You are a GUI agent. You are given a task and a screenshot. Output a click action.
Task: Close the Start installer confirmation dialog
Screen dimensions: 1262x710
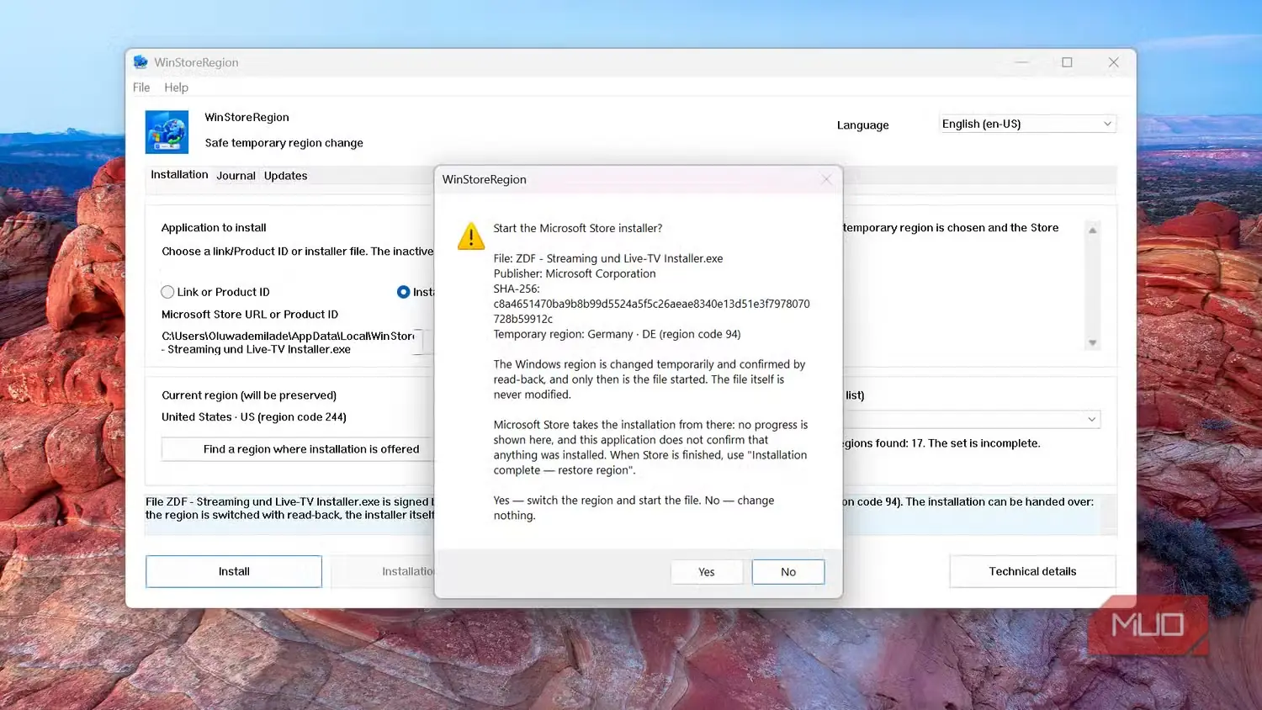tap(826, 179)
